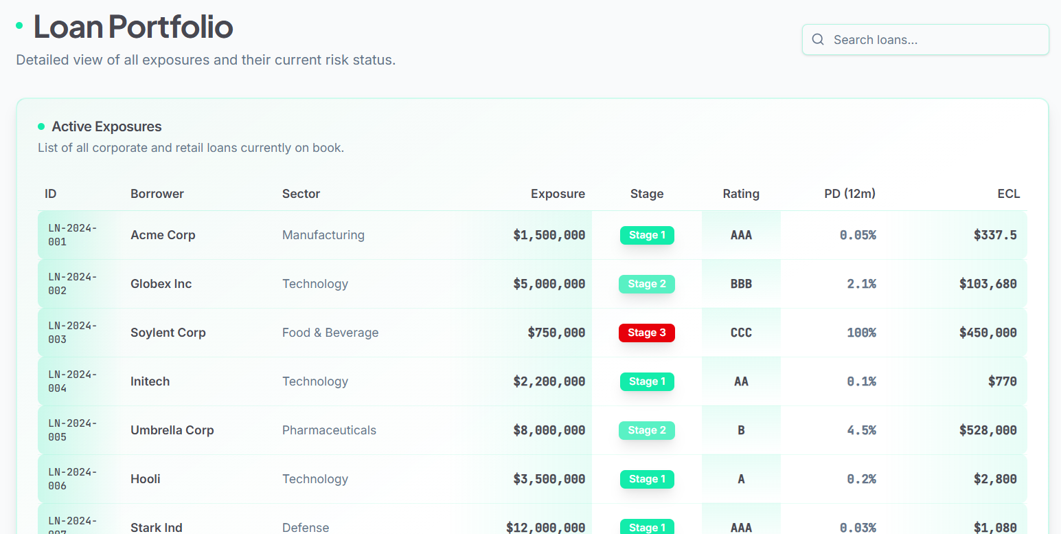The width and height of the screenshot is (1061, 534).
Task: Click the Stage 2 badge for Umbrella Corp
Action: (x=647, y=430)
